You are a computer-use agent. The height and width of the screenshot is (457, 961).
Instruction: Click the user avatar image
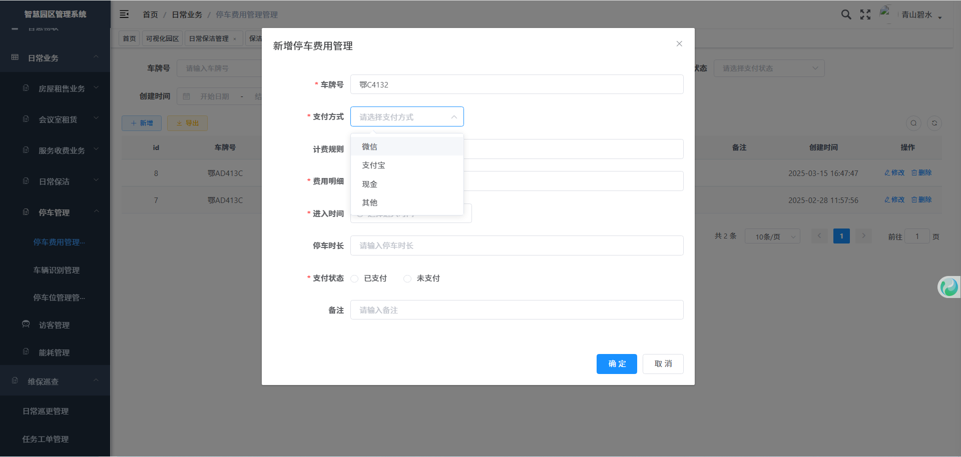pyautogui.click(x=885, y=12)
